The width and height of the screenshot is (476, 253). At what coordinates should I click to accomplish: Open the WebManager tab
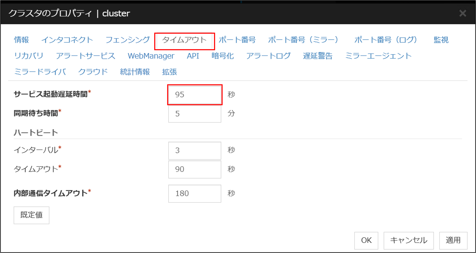coord(151,56)
